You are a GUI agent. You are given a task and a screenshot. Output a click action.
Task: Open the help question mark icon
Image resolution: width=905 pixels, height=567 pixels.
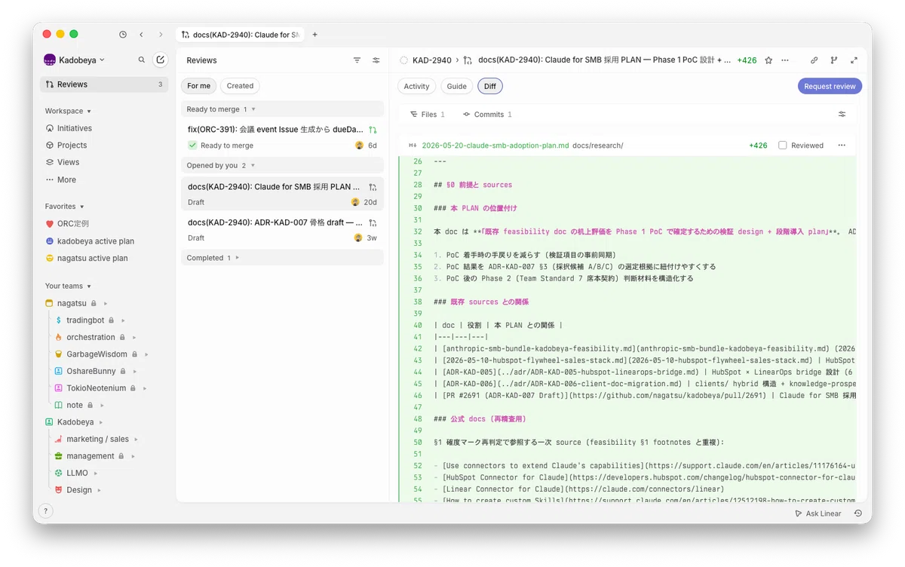(45, 511)
